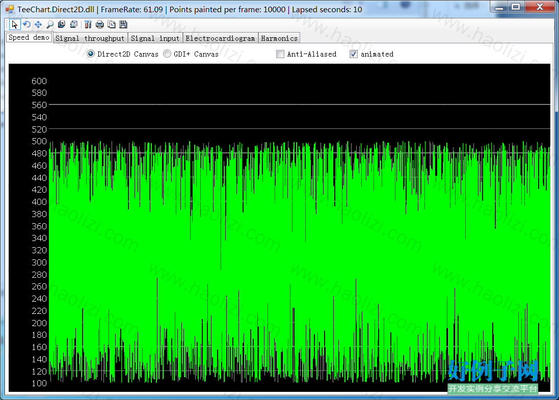
Task: Click the 3D depth adjustment tool
Action: pos(62,24)
